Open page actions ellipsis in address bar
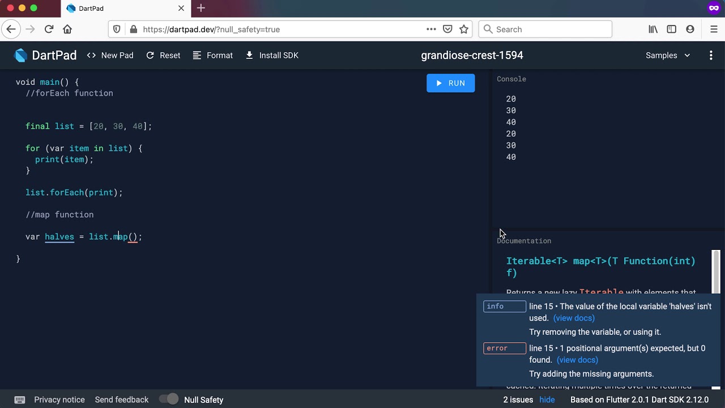The height and width of the screenshot is (408, 725). point(431,29)
